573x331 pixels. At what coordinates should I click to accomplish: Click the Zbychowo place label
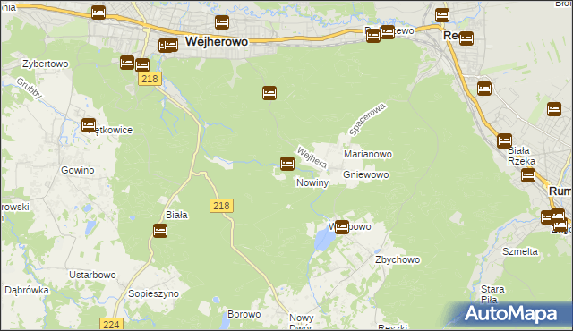(398, 259)
